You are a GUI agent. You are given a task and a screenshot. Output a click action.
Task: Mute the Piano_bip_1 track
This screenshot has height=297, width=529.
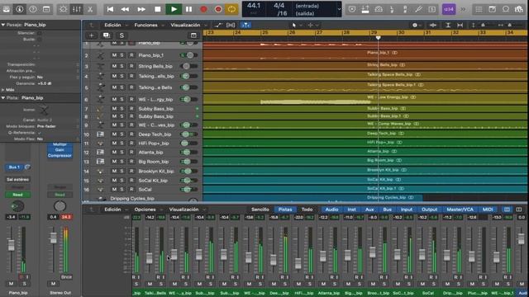tap(114, 55)
